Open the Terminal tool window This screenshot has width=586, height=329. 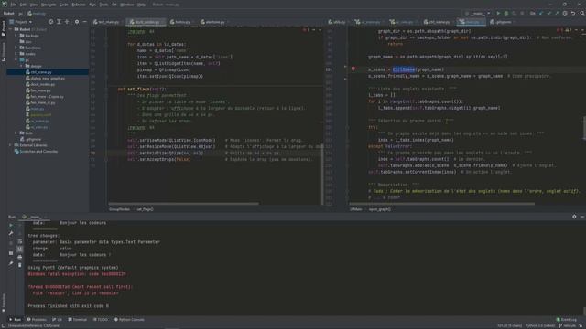pos(78,320)
